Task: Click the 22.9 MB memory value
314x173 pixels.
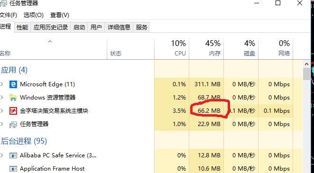Action: tap(209, 124)
